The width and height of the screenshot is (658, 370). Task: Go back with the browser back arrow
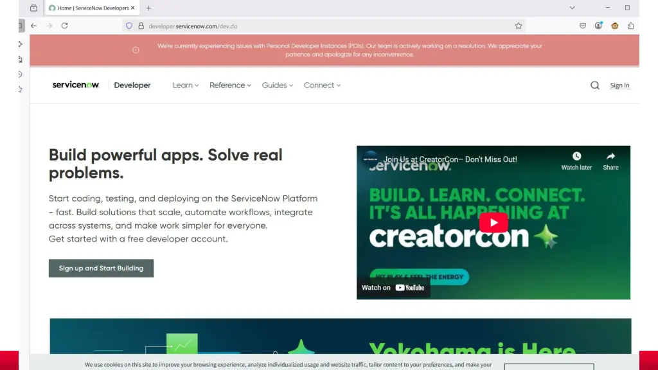33,26
